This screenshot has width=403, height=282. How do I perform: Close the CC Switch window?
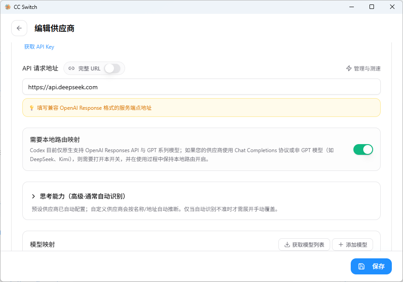pos(392,7)
